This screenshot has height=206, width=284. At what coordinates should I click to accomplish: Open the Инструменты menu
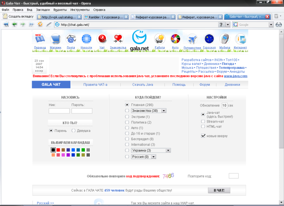80,9
